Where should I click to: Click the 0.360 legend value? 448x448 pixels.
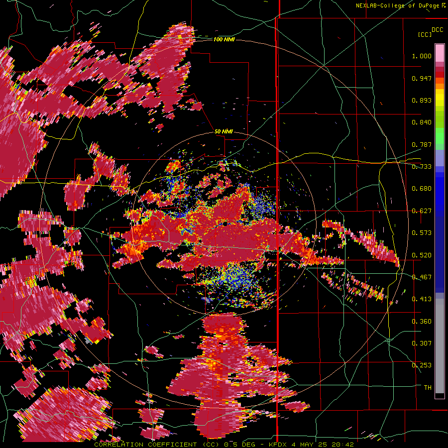click(422, 322)
